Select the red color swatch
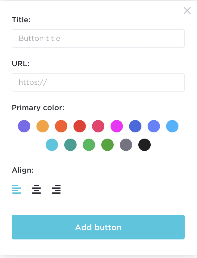This screenshot has height=258, width=197. (x=80, y=126)
